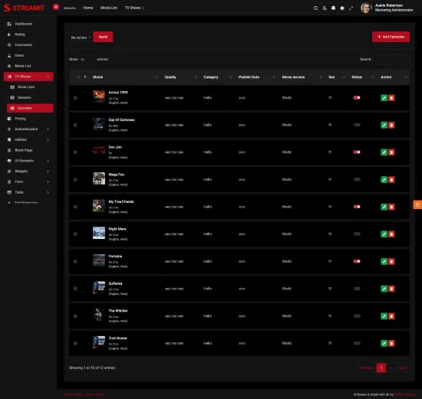The height and width of the screenshot is (399, 422).
Task: Check the Arrival 1999 row checkbox
Action: [75, 98]
